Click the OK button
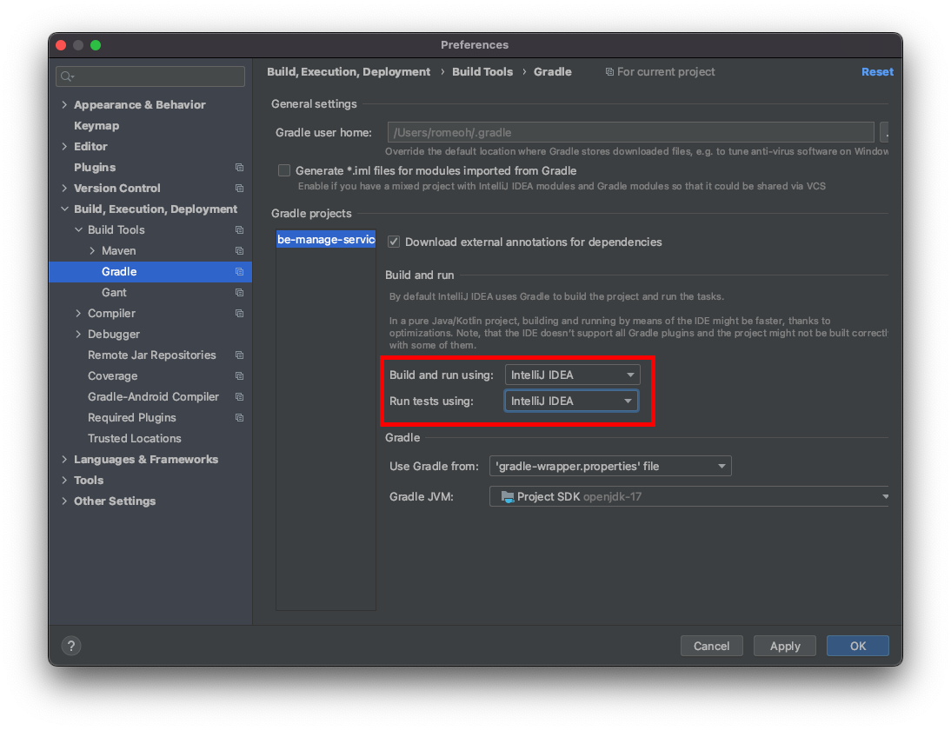 858,646
